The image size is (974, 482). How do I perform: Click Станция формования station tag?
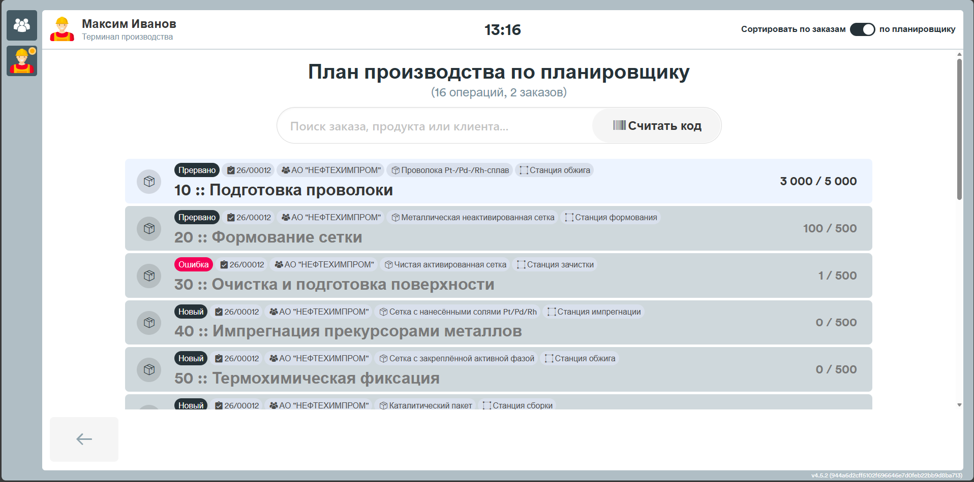click(611, 217)
